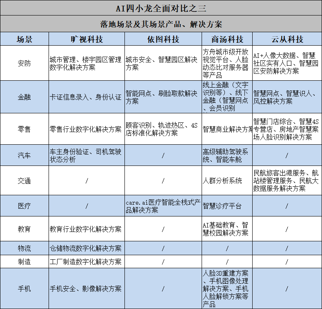The width and height of the screenshot is (322, 309).
Task: Click the slash cell for 依图科技 in 物流 row
Action: point(163,248)
